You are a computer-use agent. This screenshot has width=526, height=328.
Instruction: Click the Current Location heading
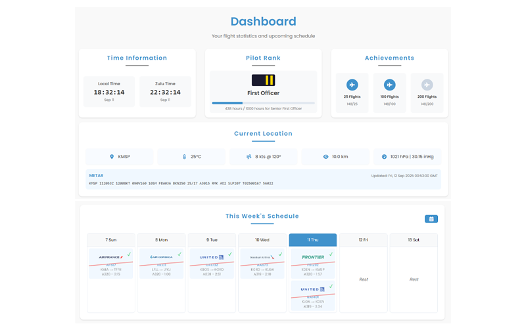pos(264,134)
